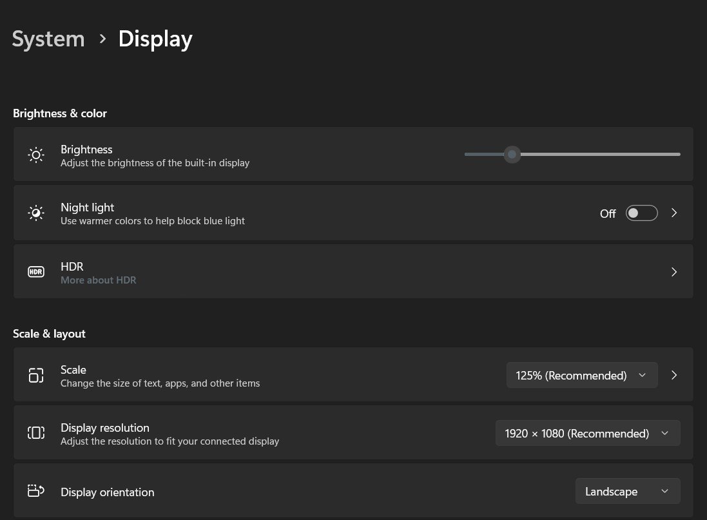The image size is (707, 520).
Task: Click the Scale icon in Scale & layout
Action: click(x=36, y=374)
